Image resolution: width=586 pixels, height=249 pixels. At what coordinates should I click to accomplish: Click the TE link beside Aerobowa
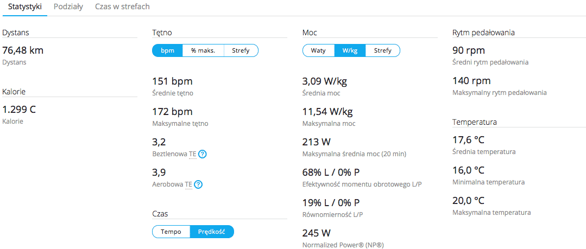tap(188, 184)
